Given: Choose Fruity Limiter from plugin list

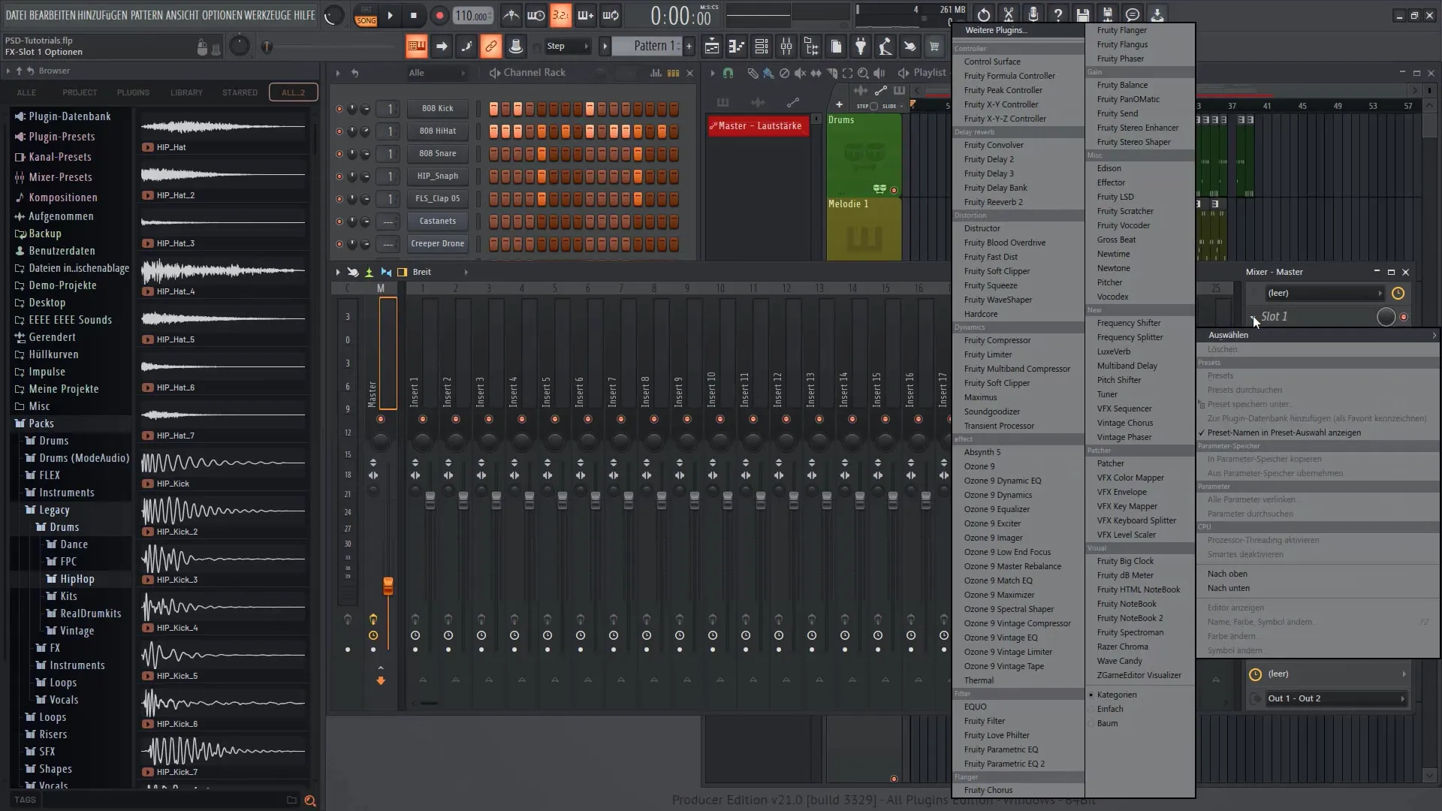Looking at the screenshot, I should tap(988, 354).
